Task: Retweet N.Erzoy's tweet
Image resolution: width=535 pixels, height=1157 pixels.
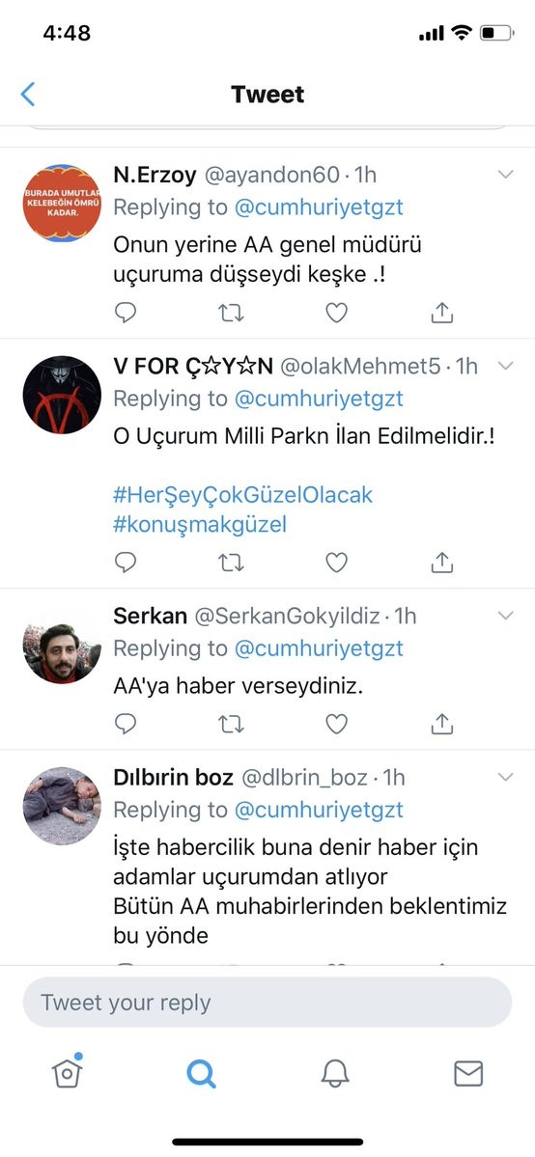Action: 232,314
